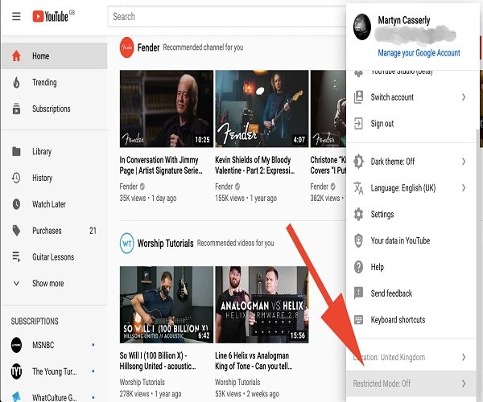The height and width of the screenshot is (402, 483).
Task: Open Line 6 Helix vs Analogman title
Action: [x=254, y=361]
